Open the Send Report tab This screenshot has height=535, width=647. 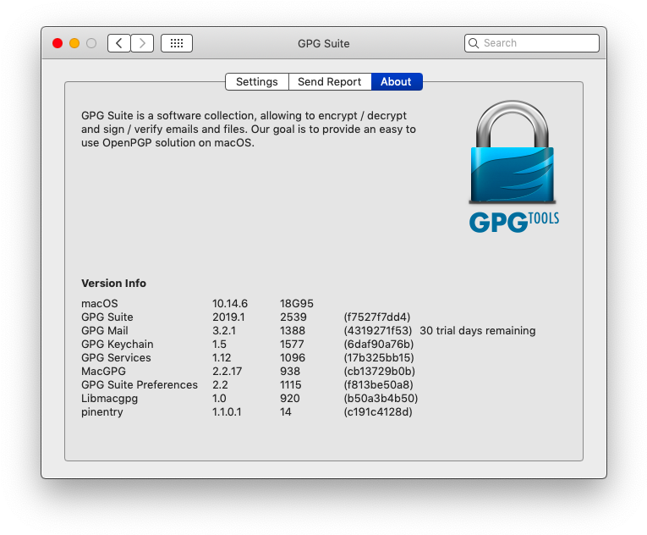(x=330, y=81)
